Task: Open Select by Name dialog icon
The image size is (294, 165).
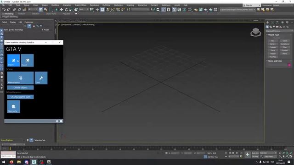Action: click(45, 10)
